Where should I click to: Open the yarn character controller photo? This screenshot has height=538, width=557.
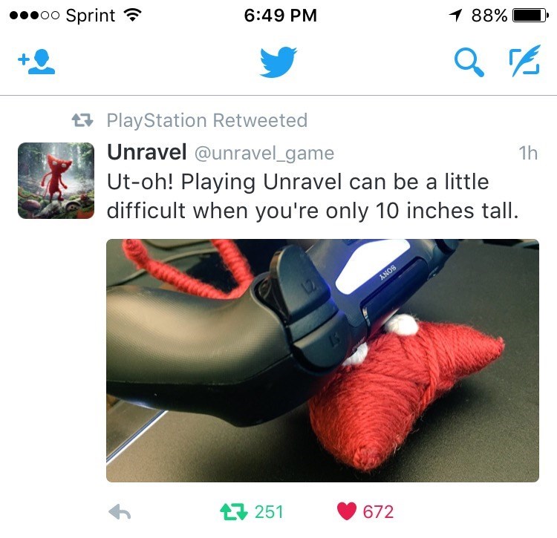pos(322,361)
